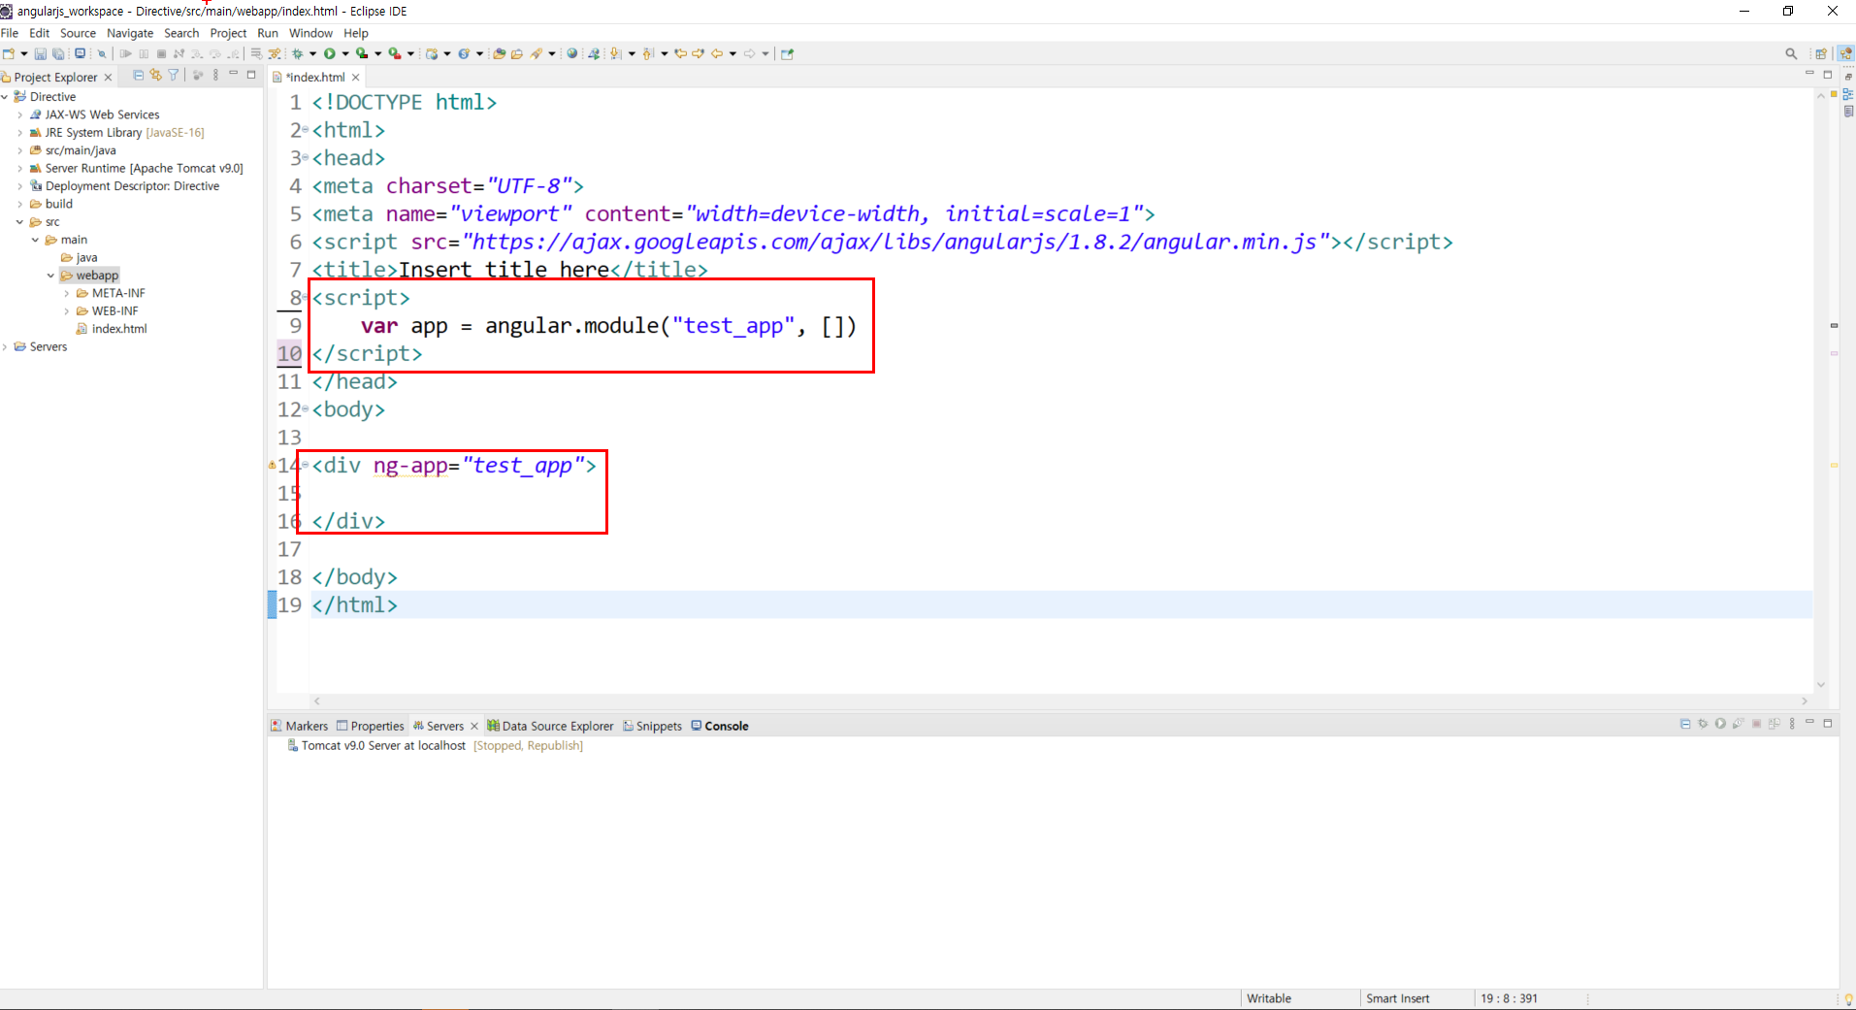Click the Back navigation arrow

717,53
